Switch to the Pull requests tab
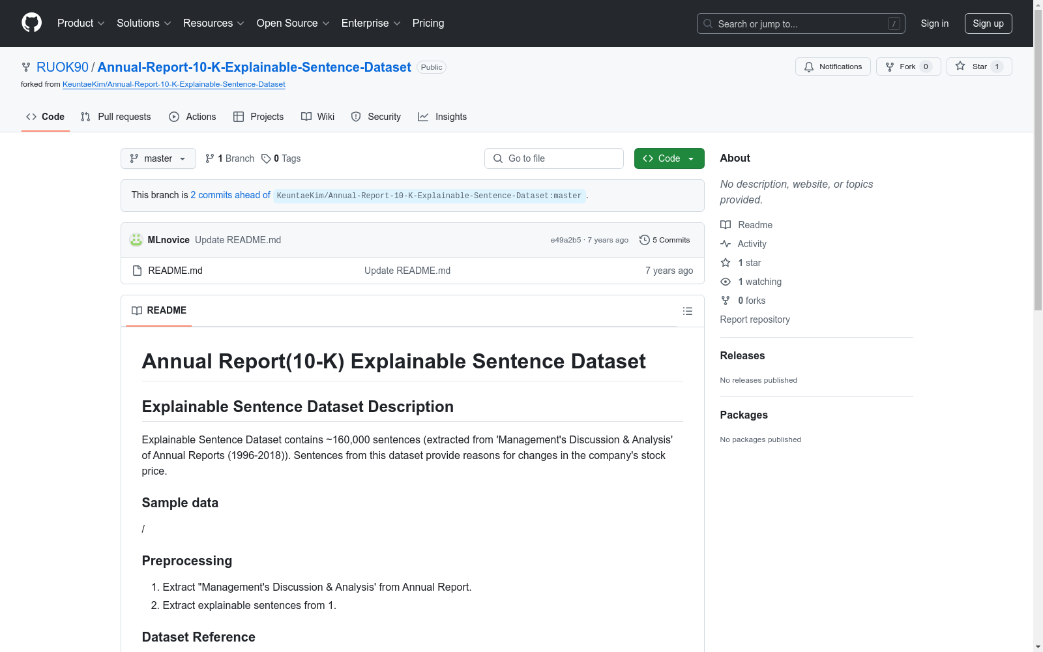Image resolution: width=1043 pixels, height=652 pixels. [x=116, y=117]
